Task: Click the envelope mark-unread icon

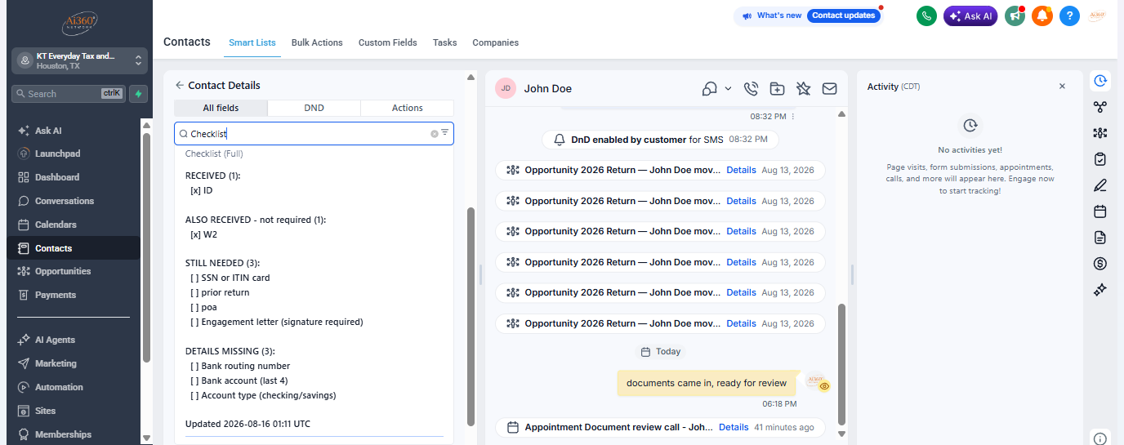Action: pyautogui.click(x=829, y=88)
